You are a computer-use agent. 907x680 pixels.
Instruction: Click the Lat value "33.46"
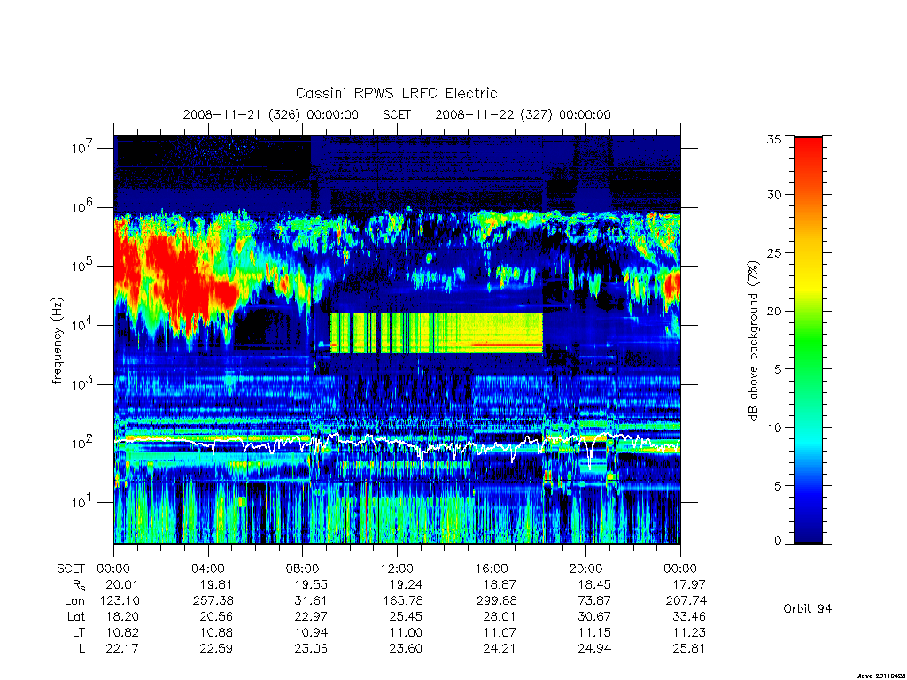point(688,616)
